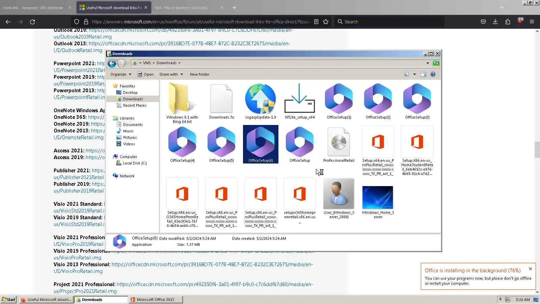The image size is (540, 304).
Task: Switch to the trimm.link Temporary URL shortener tab
Action: 33,7
